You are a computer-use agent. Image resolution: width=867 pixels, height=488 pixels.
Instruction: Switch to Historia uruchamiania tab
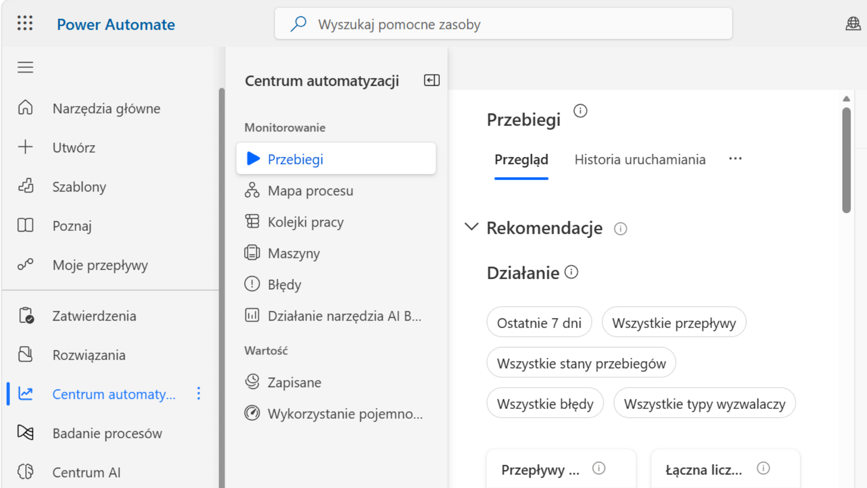[x=640, y=160]
